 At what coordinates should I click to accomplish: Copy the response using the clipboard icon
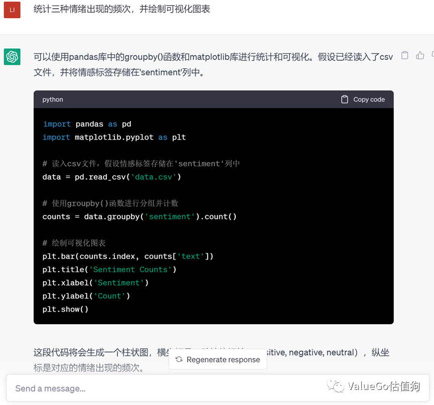404,56
